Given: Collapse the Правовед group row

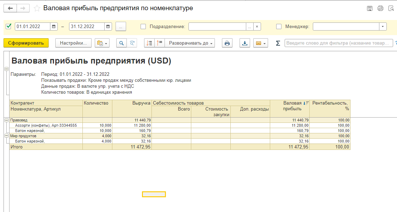Looking at the screenshot, I should click(x=6, y=120).
